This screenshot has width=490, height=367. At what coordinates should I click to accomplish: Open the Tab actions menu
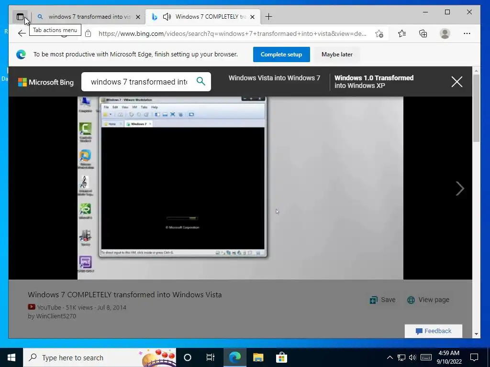pos(20,17)
